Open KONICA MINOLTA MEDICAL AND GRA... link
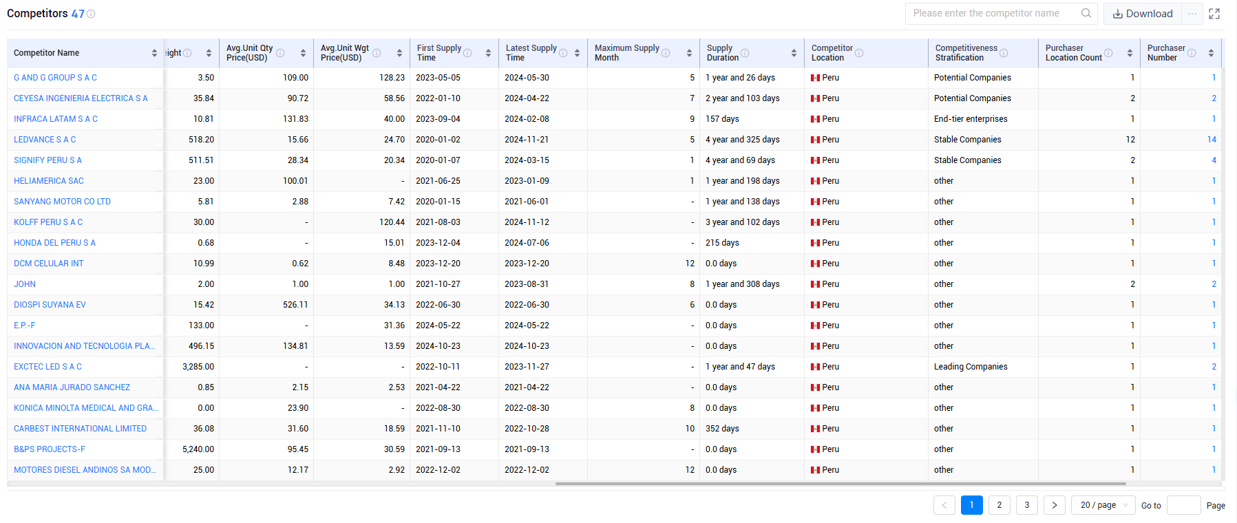The width and height of the screenshot is (1237, 523). [x=86, y=408]
